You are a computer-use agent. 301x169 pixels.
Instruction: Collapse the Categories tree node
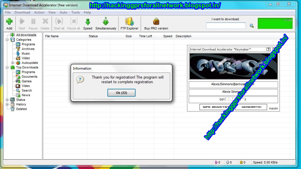coord(7,40)
